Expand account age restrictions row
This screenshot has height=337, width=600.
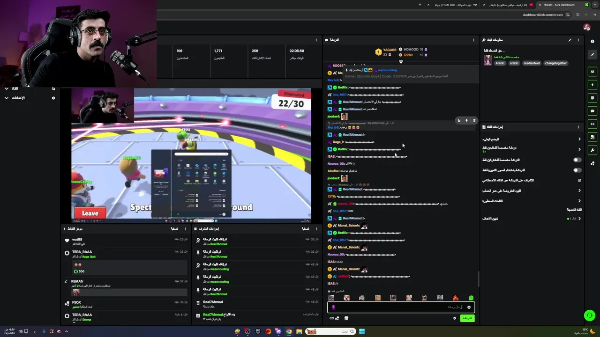pos(532,190)
